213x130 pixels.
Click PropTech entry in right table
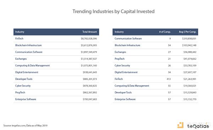[120, 59]
